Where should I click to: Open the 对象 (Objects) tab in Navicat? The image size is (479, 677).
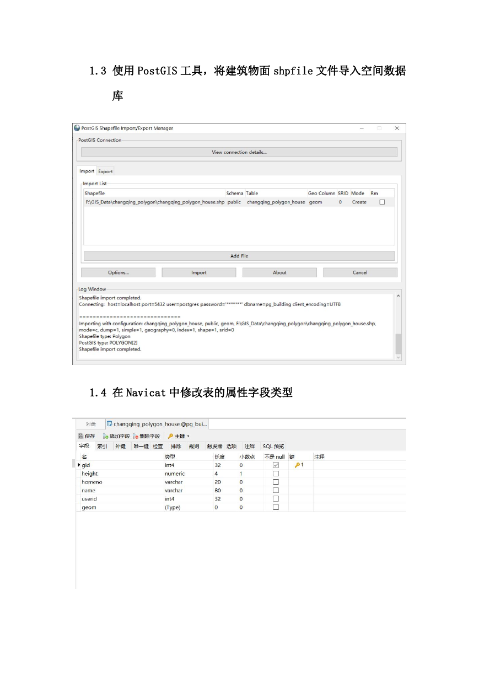[x=91, y=424]
